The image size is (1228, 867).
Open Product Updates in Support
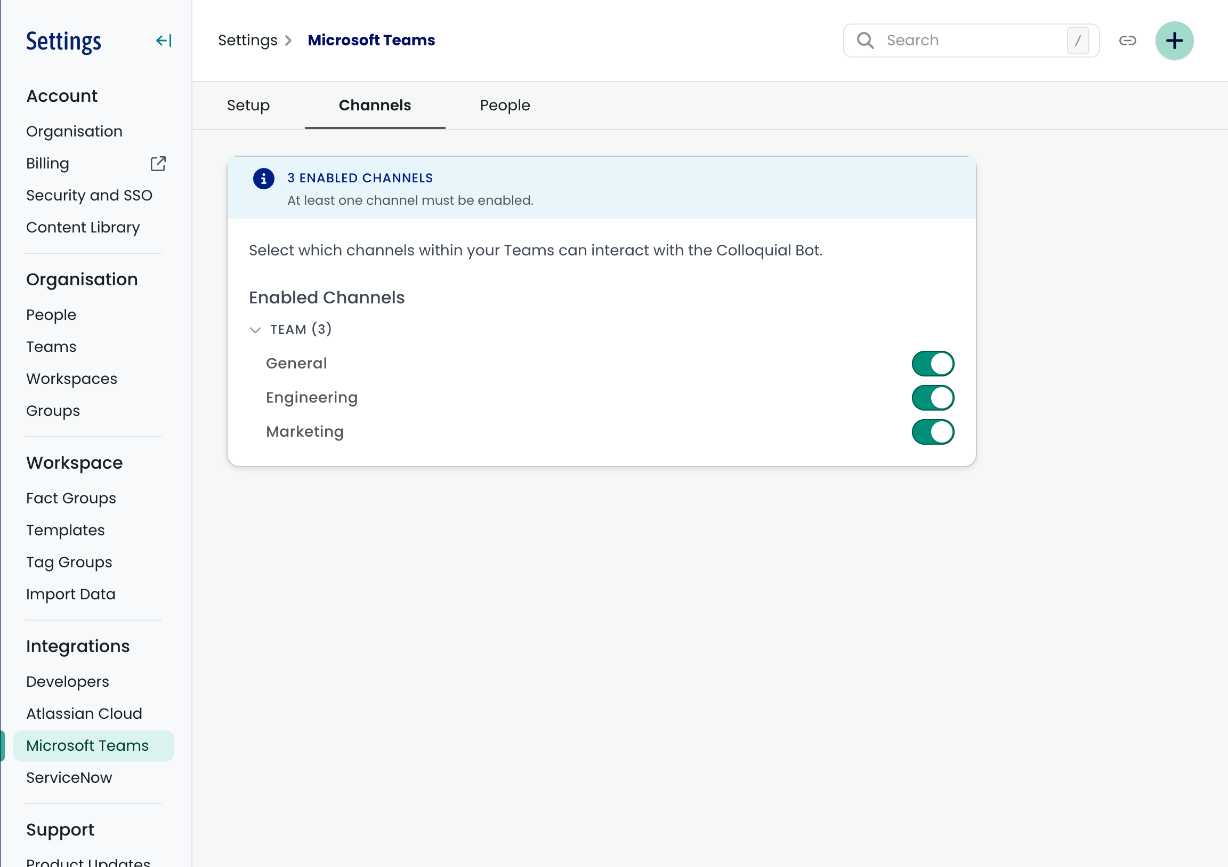click(88, 862)
